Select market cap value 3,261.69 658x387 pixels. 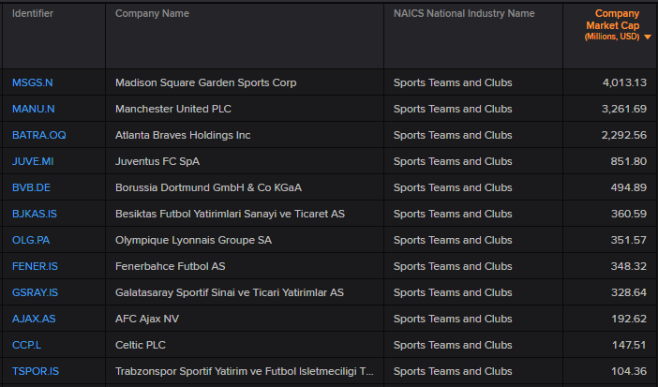click(x=624, y=109)
